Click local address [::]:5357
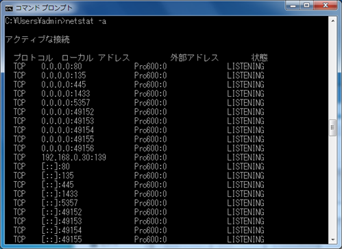Viewport: 342px width, 249px height. 60,203
